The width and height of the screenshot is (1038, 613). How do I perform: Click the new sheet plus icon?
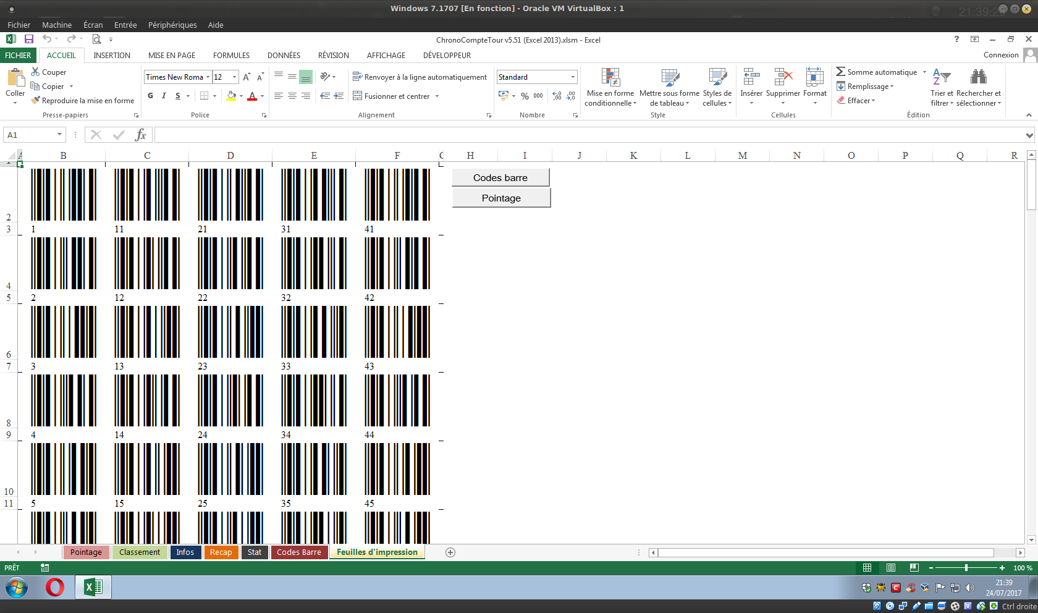pyautogui.click(x=450, y=552)
